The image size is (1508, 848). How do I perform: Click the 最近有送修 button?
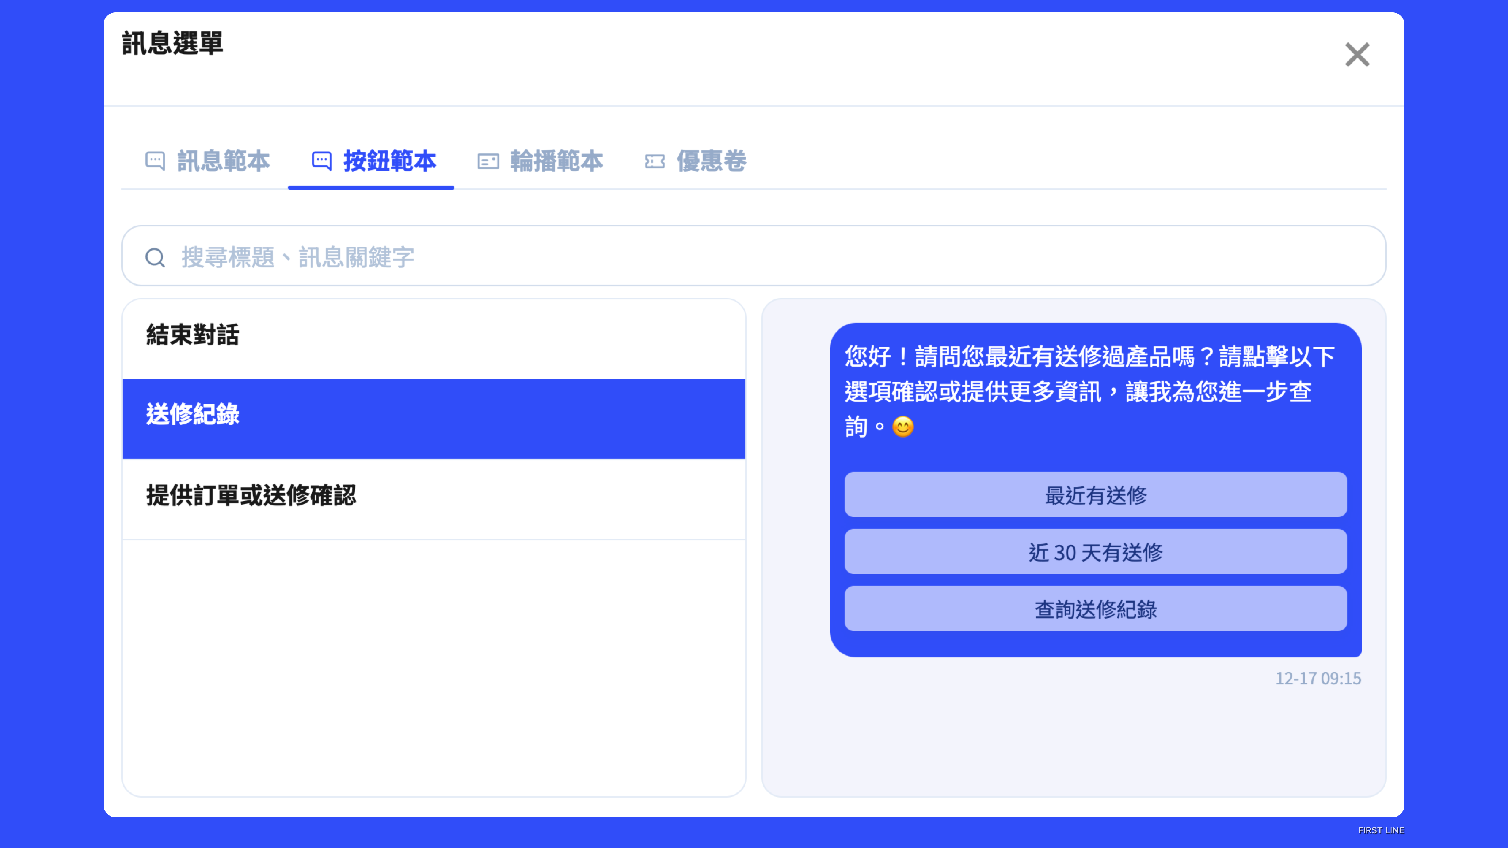pyautogui.click(x=1095, y=494)
